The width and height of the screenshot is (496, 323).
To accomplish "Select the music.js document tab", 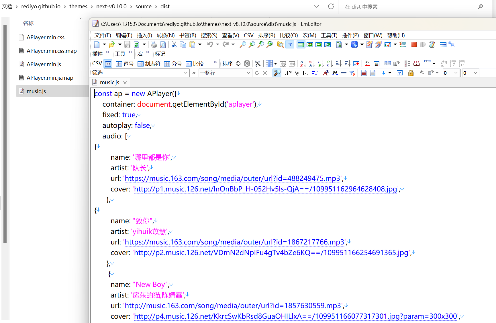I will (x=109, y=83).
